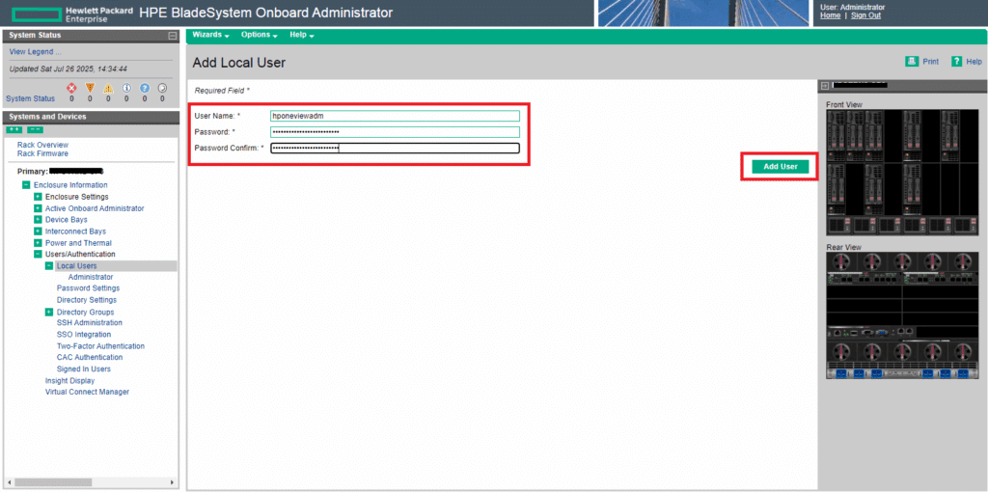The height and width of the screenshot is (492, 988).
Task: Select Administrator under Local Users
Action: coord(91,277)
